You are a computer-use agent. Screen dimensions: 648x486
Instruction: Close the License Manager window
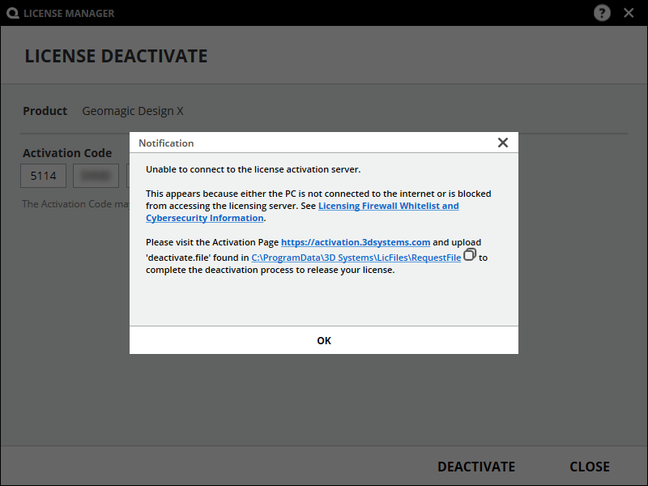629,13
